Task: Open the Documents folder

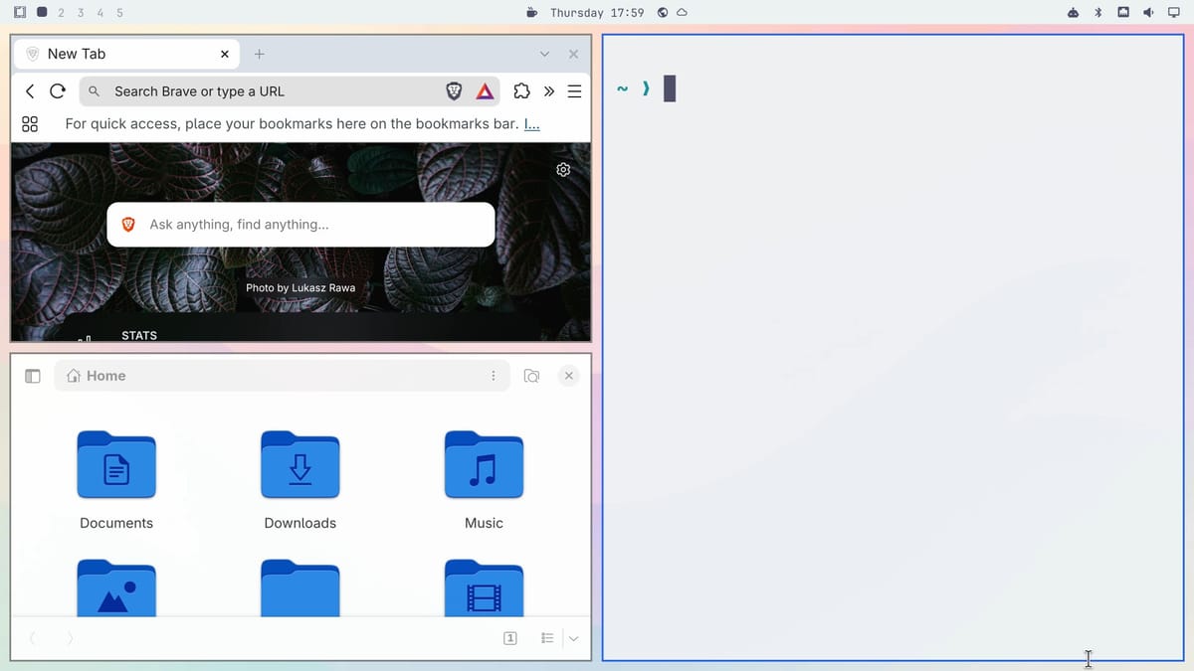Action: pos(116,464)
